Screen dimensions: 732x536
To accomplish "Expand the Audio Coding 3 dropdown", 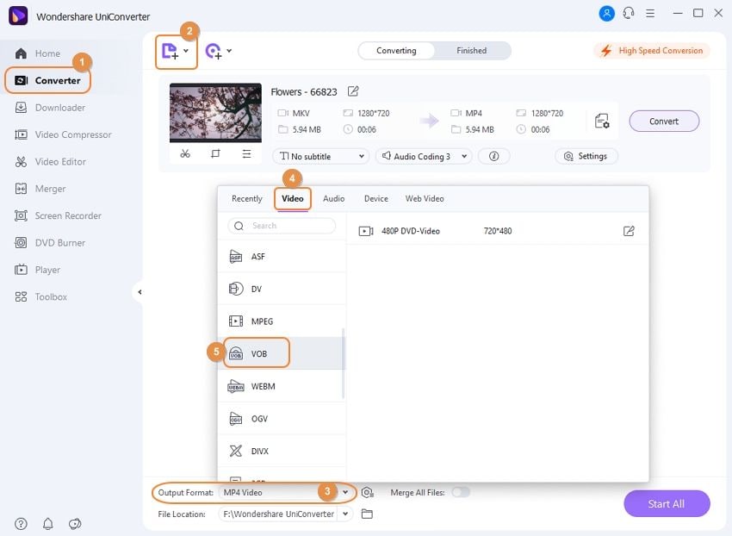I will tap(424, 157).
